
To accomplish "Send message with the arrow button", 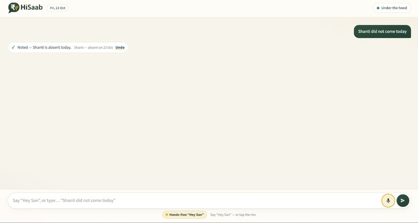I will click(x=403, y=201).
